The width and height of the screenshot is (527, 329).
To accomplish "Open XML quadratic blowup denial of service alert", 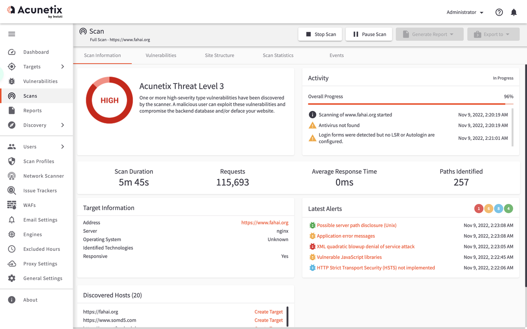I will pos(366,247).
